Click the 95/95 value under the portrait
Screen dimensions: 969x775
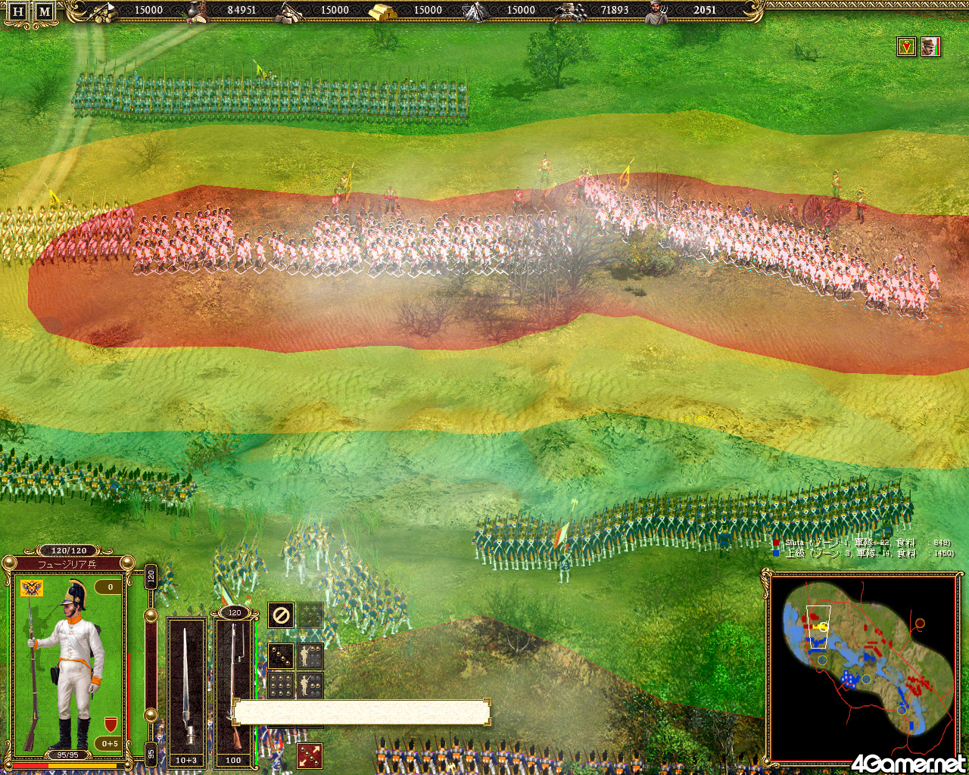(x=68, y=755)
